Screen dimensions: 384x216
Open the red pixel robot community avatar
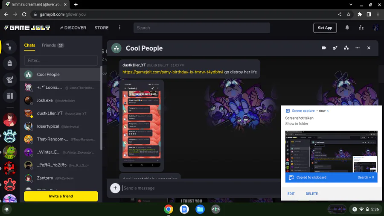point(10,168)
